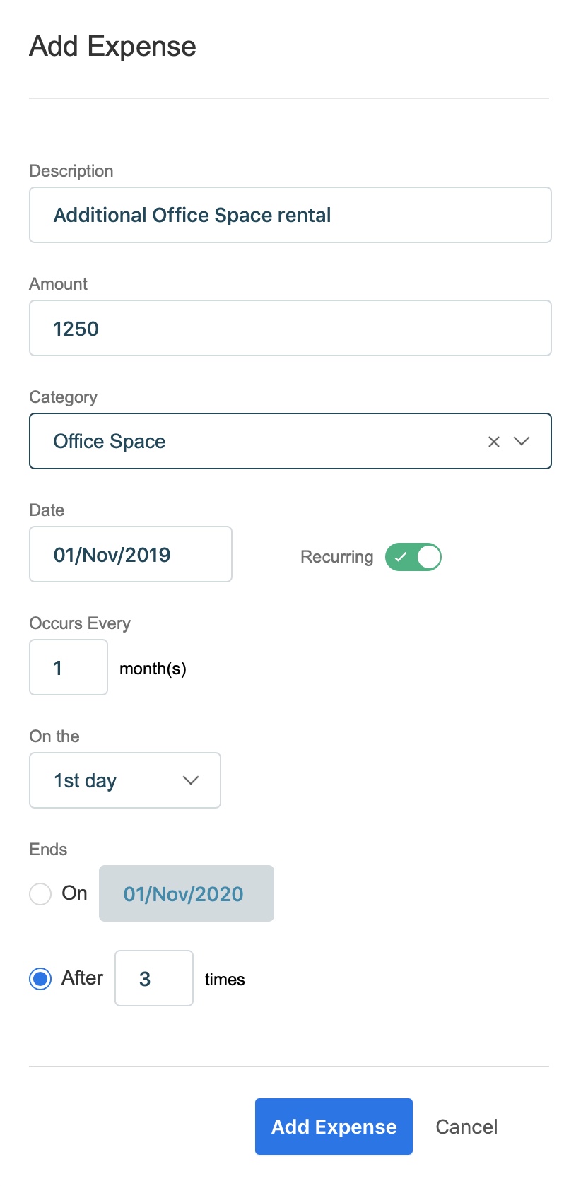The width and height of the screenshot is (576, 1186).
Task: Focus the Description text field
Action: tap(290, 215)
